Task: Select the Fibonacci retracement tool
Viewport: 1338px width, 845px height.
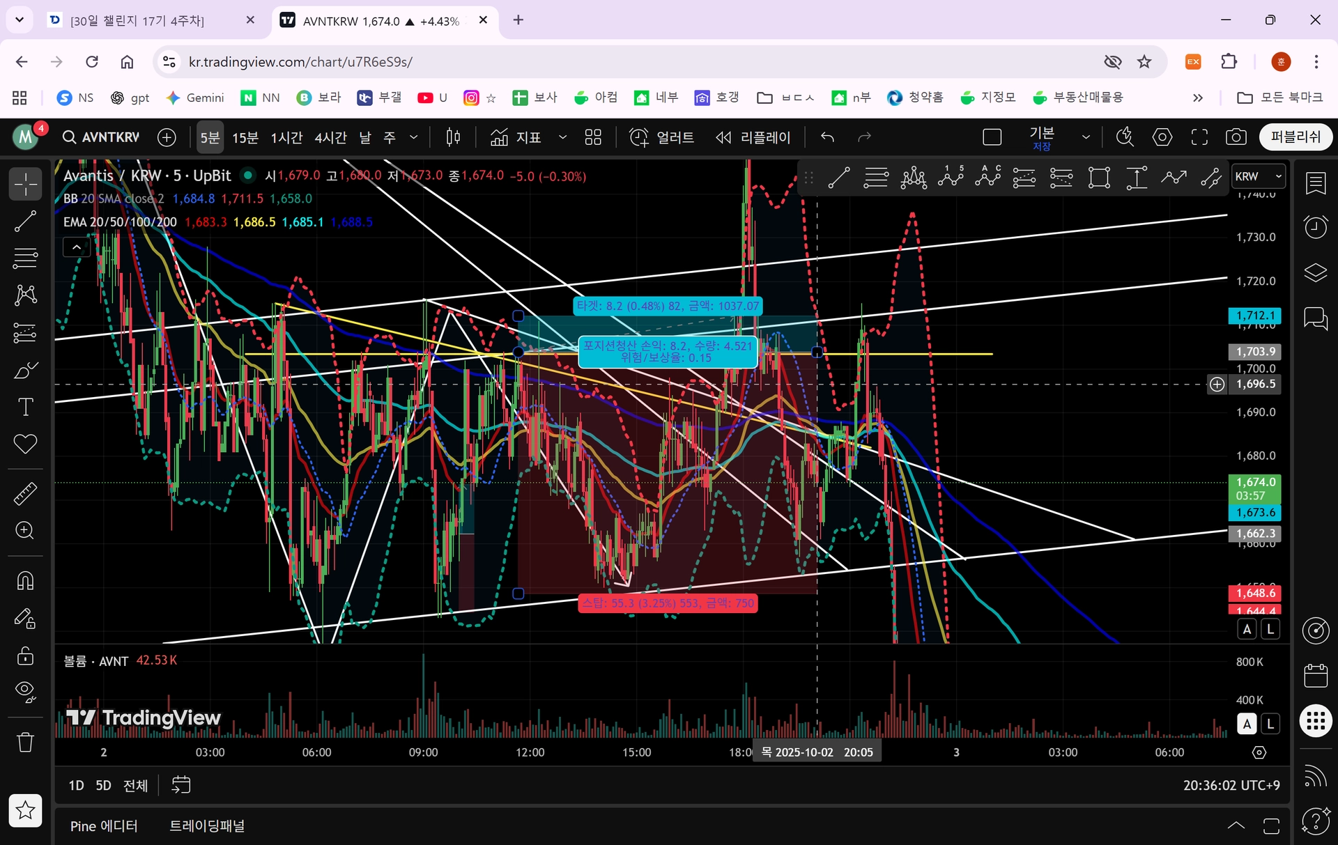Action: (x=25, y=258)
